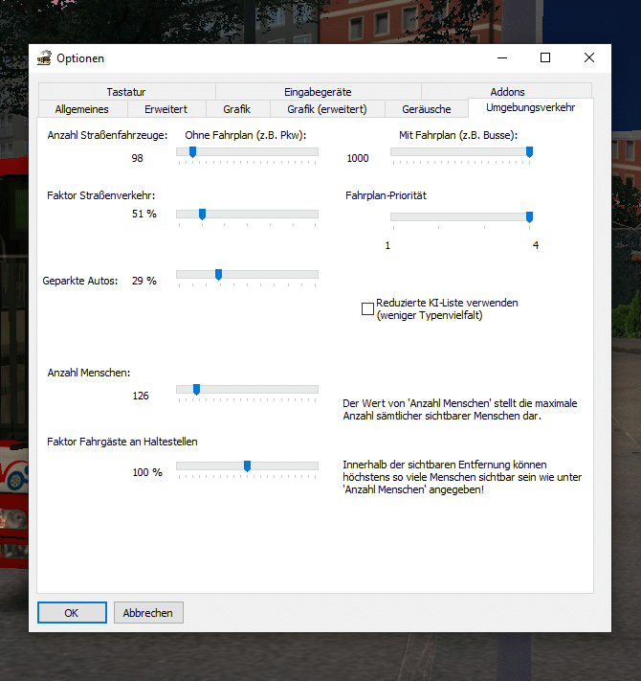The height and width of the screenshot is (681, 641).
Task: Close the Optionen dialog window
Action: 588,57
